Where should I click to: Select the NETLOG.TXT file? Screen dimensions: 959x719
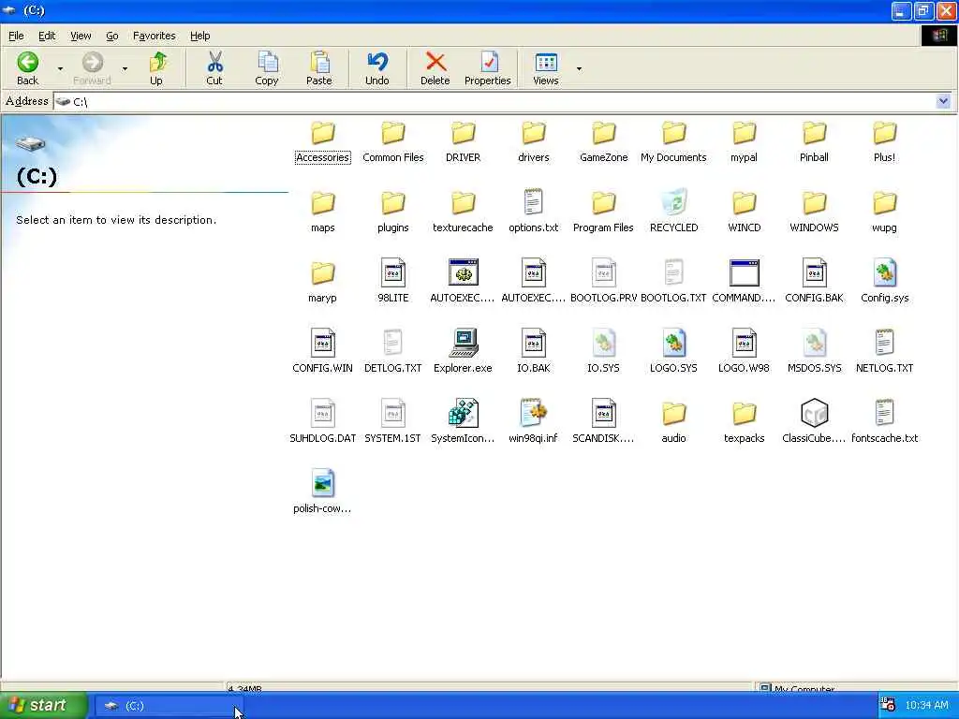click(x=885, y=352)
